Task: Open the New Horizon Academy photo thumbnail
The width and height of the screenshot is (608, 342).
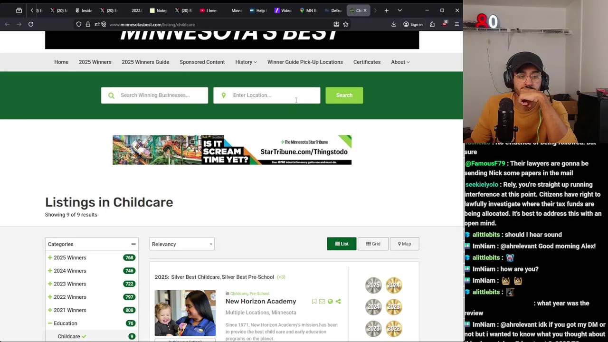Action: pos(185,313)
